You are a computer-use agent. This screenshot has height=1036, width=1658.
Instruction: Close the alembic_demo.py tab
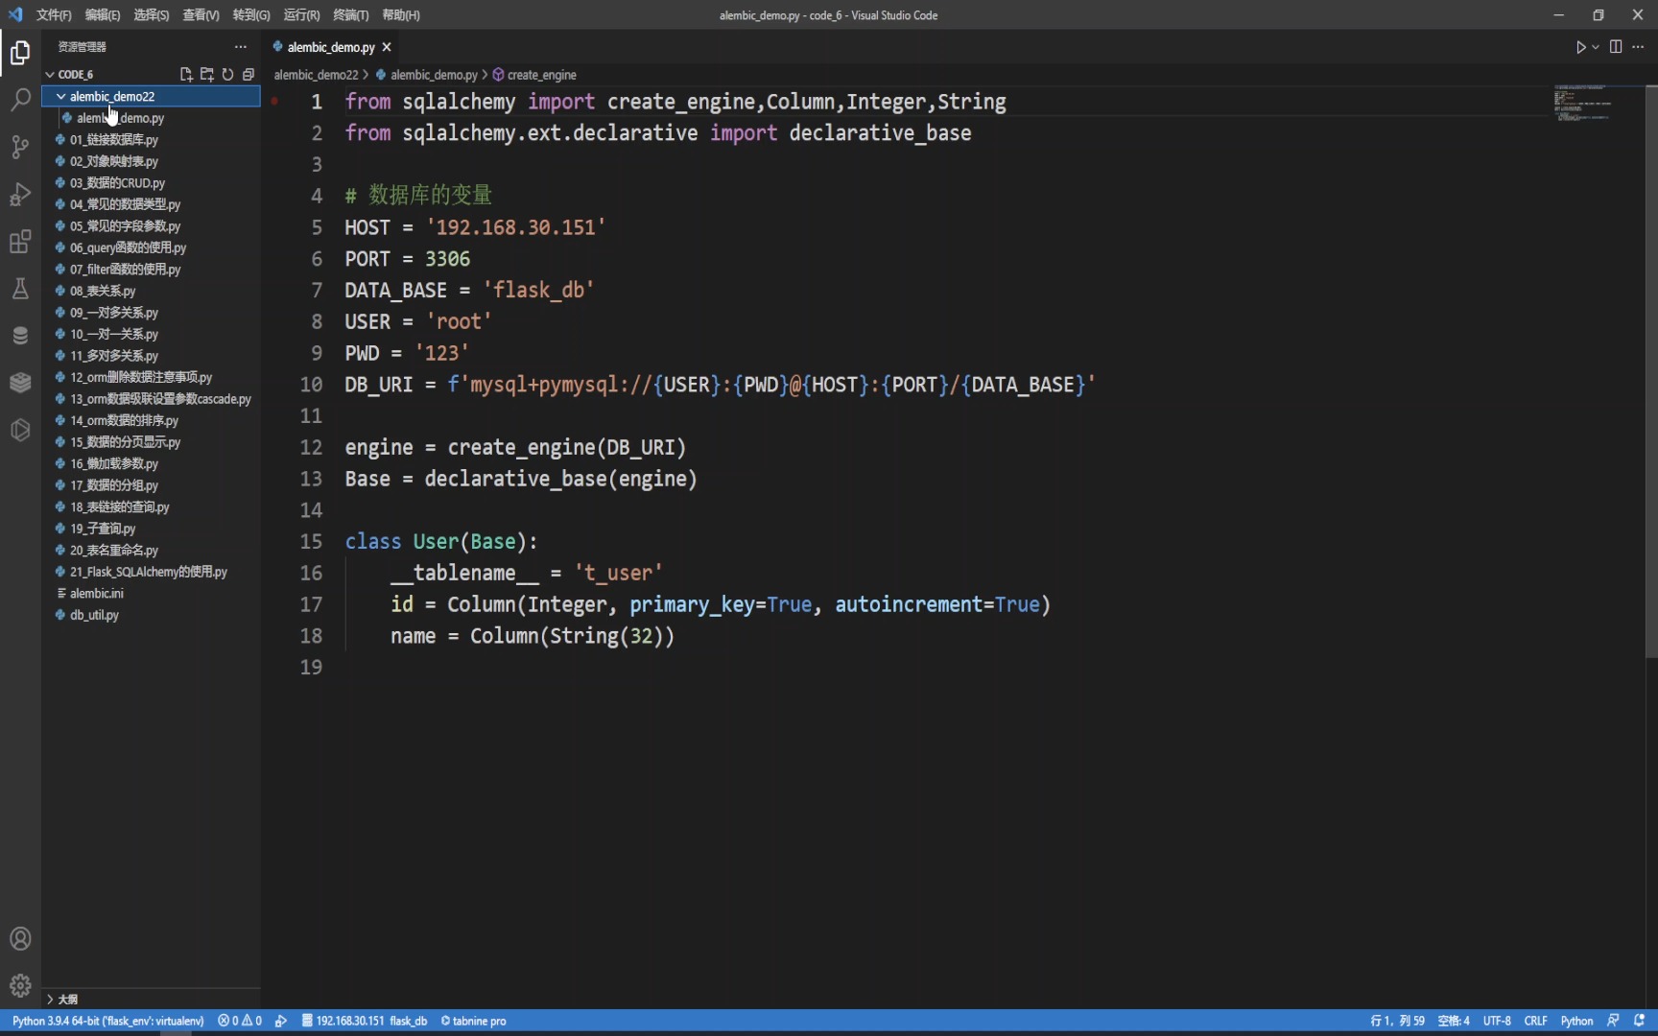(387, 47)
